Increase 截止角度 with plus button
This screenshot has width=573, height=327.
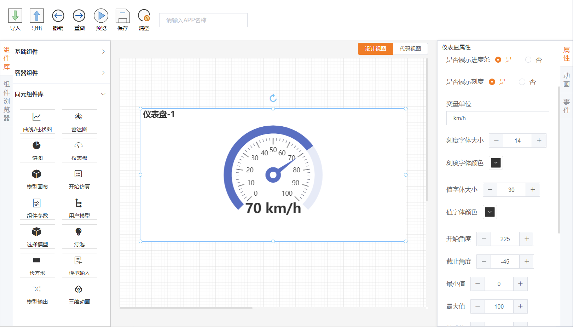[x=527, y=262]
